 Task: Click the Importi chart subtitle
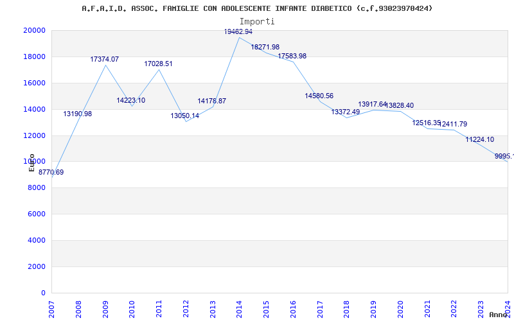(257, 21)
